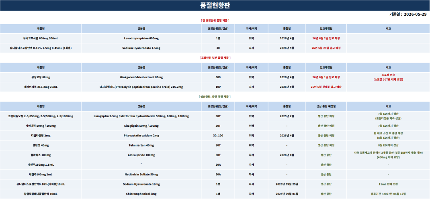Click the 디엠타틴정 2mg product cell
The image size is (430, 199).
[41, 136]
